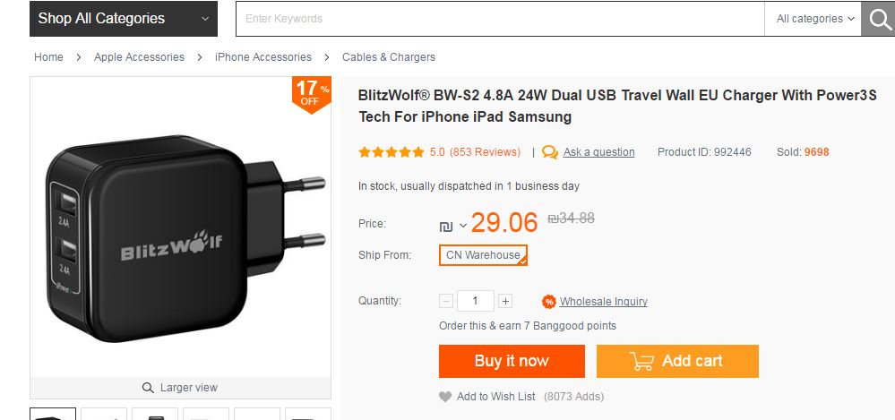This screenshot has width=895, height=420.
Task: Open the All categories search filter
Action: [x=814, y=19]
